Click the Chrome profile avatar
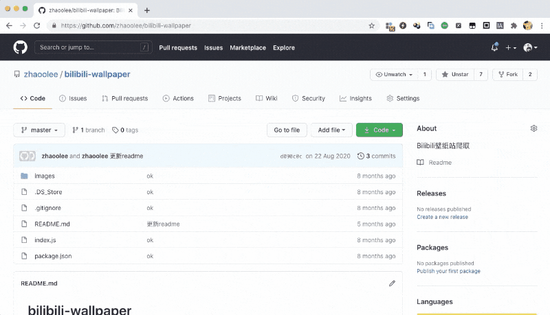The image size is (550, 315). click(528, 25)
